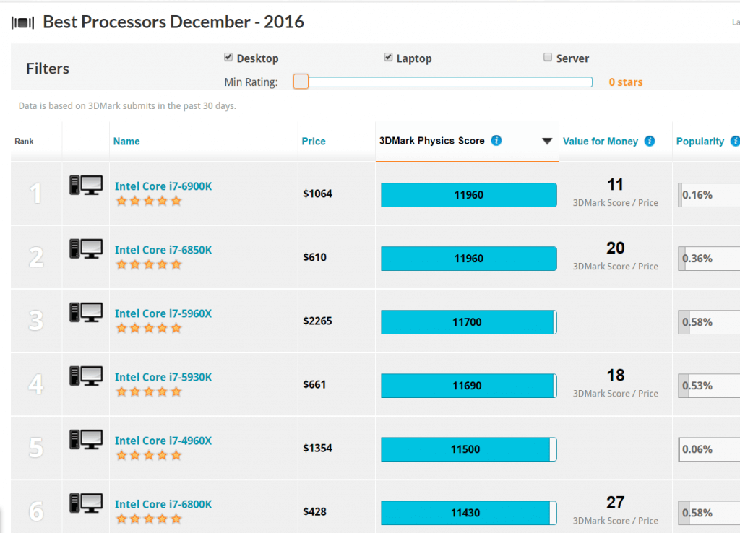Click the $2265 price of i7-5960X

click(318, 321)
